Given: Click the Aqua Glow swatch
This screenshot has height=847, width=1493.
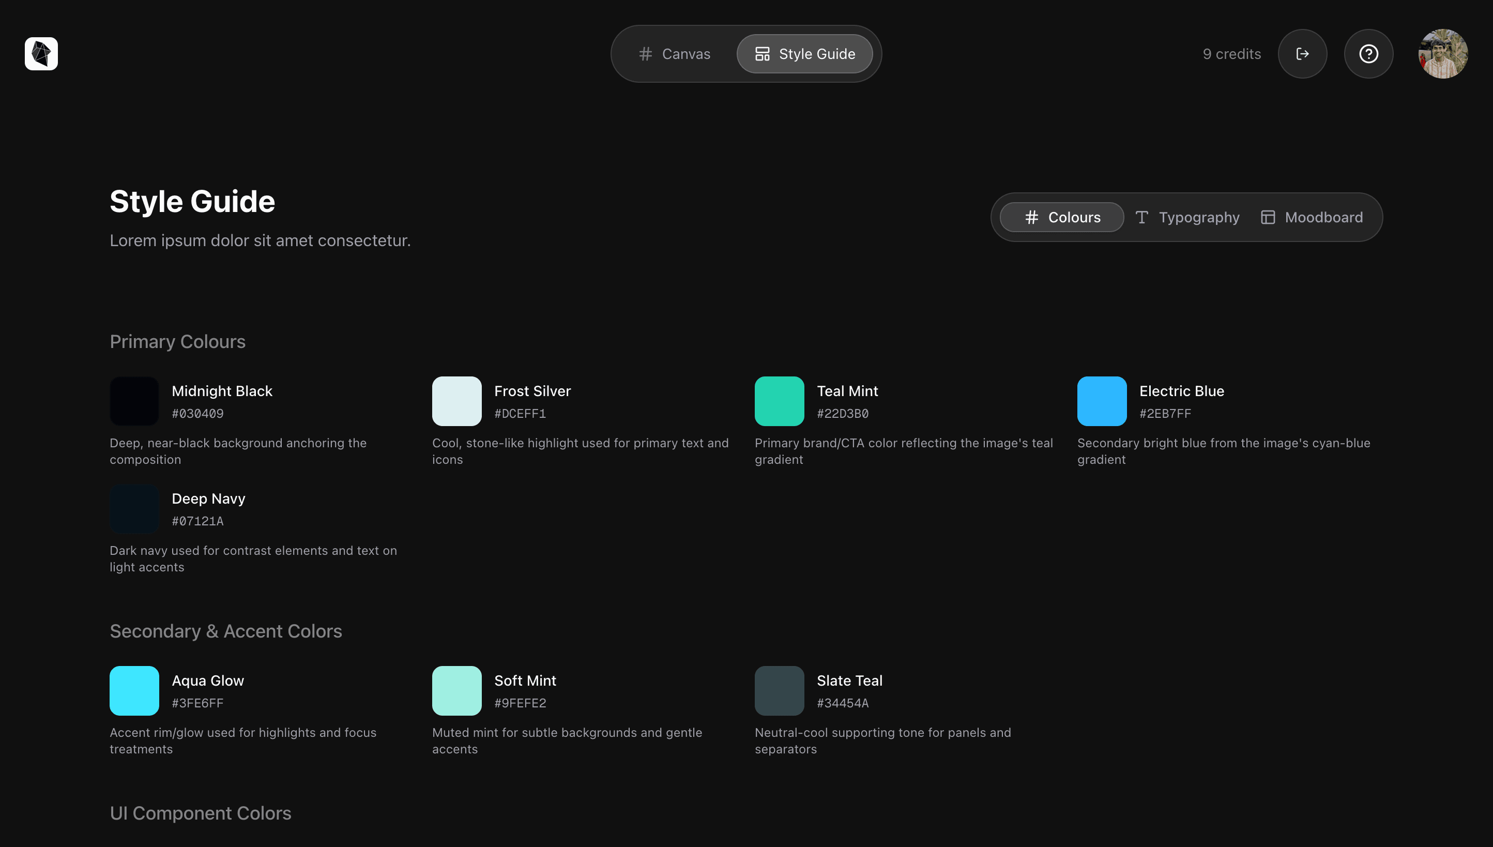Looking at the screenshot, I should pos(134,690).
